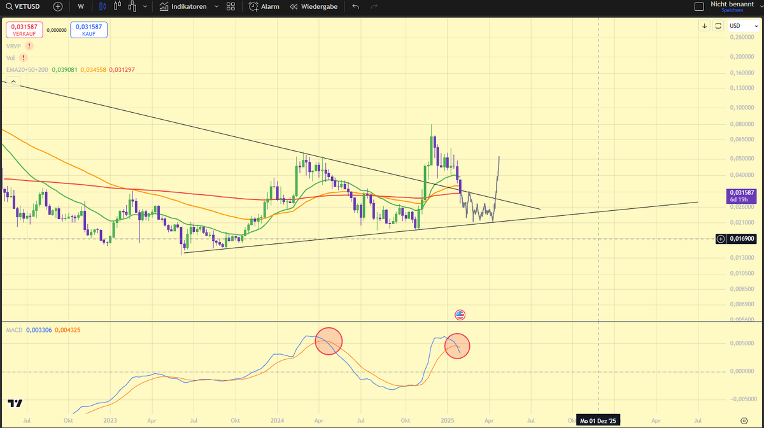Select the Vol indicator label
Screen dimensions: 764x428
(x=10, y=58)
